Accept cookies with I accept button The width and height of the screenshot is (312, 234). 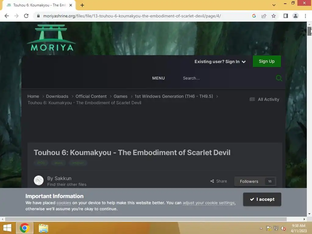[262, 199]
